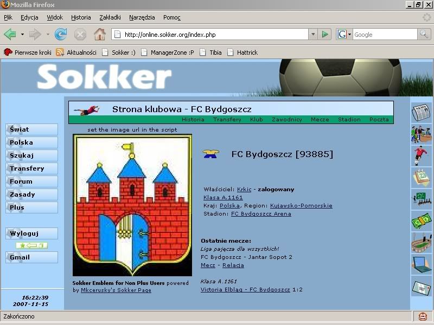Expand the back button history dropdown
434x325 pixels.
coord(22,35)
